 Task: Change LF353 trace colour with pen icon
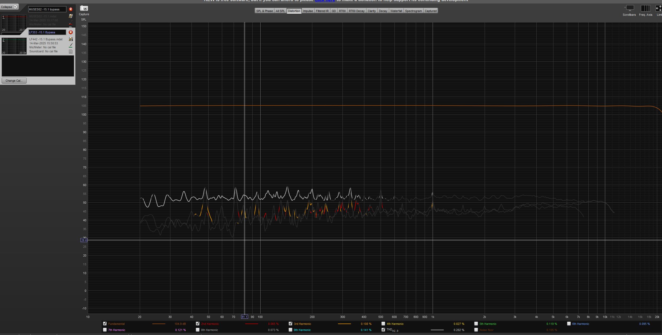coord(71,45)
